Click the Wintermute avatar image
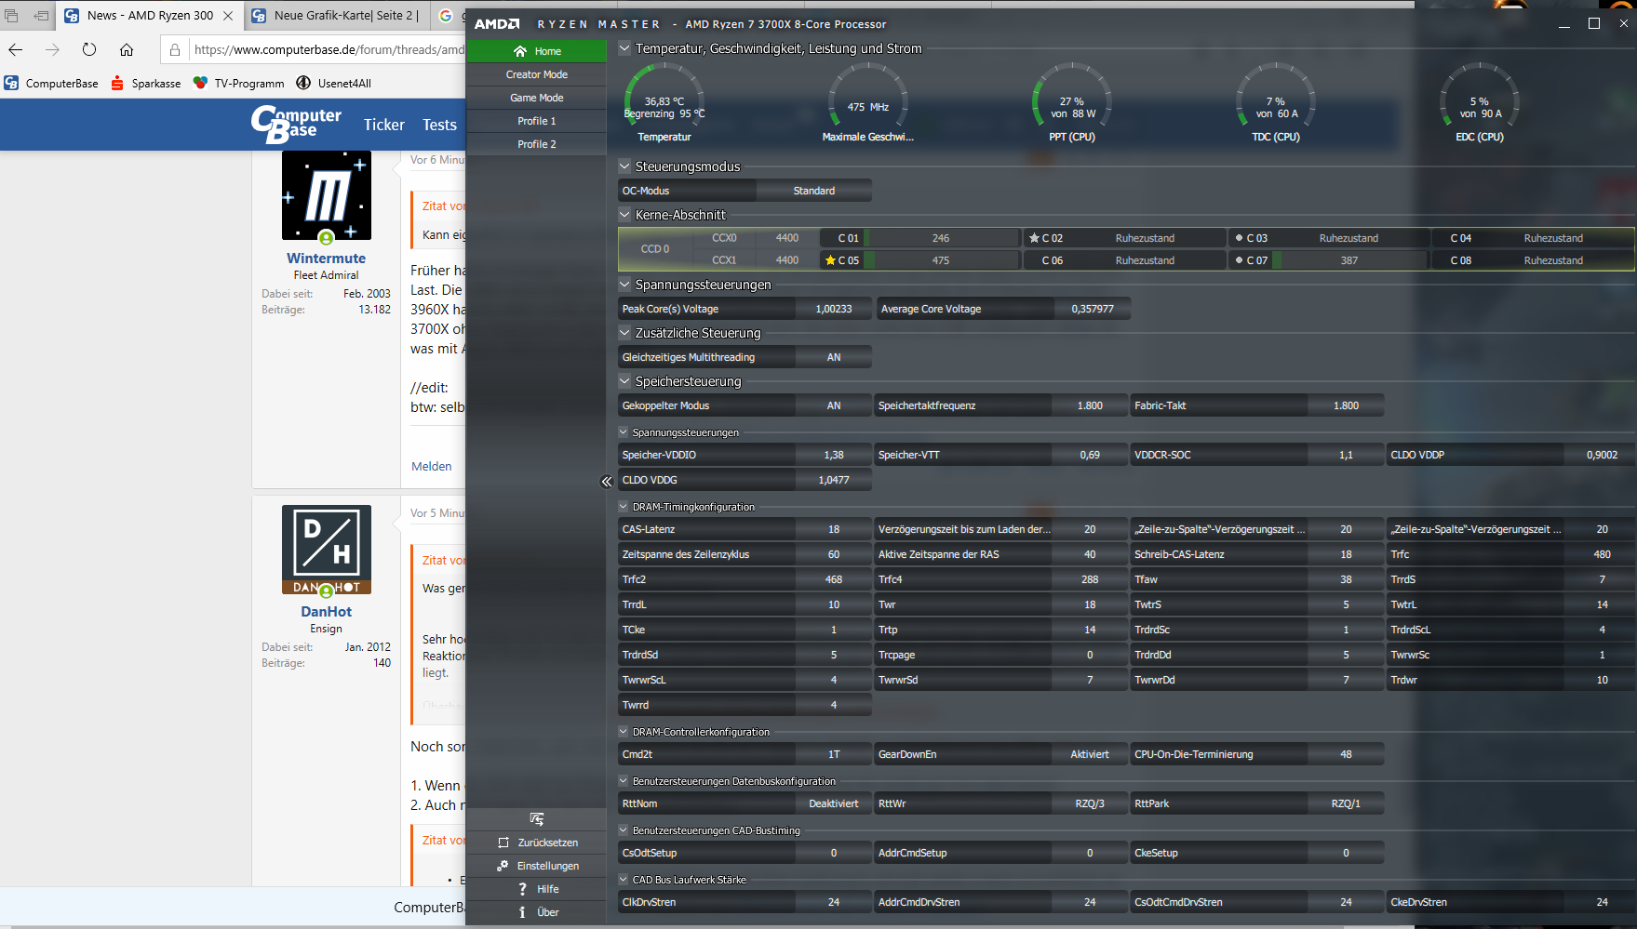Screen dimensions: 1637x929 click(x=327, y=196)
